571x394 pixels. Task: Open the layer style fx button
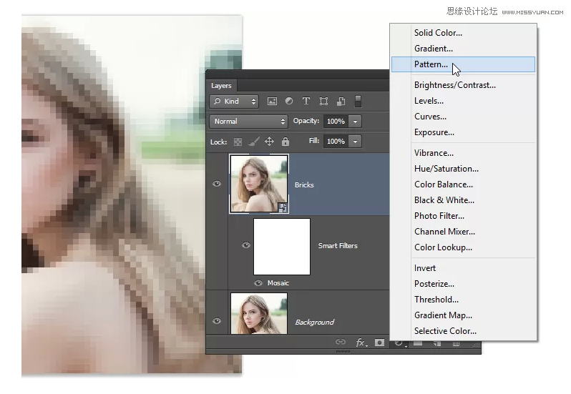click(361, 343)
